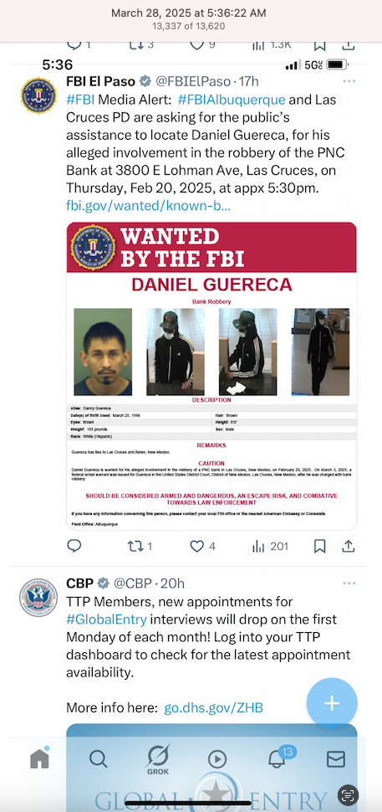This screenshot has width=382, height=812.
Task: Compose a new post with plus button
Action: coord(331,703)
